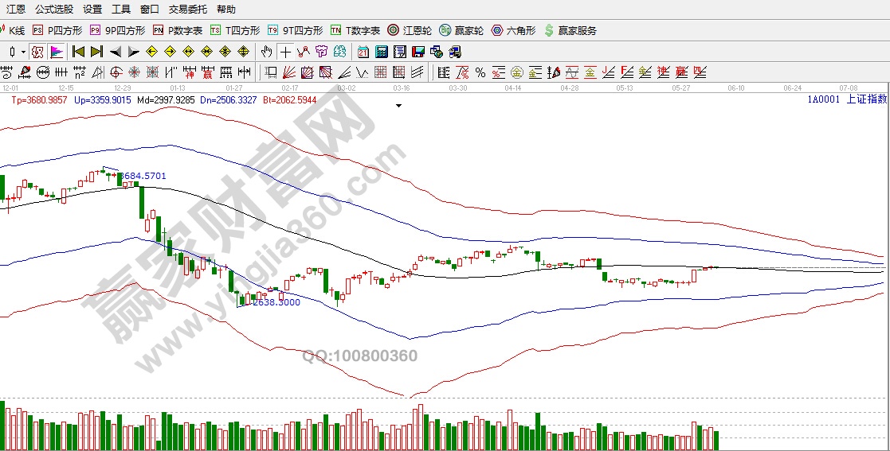Open the calculator icon in toolbar
The width and height of the screenshot is (890, 451).
(x=382, y=52)
